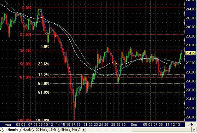This screenshot has width=197, height=133.
Task: Click the yellow 234.22 current price label
Action: pyautogui.click(x=191, y=53)
